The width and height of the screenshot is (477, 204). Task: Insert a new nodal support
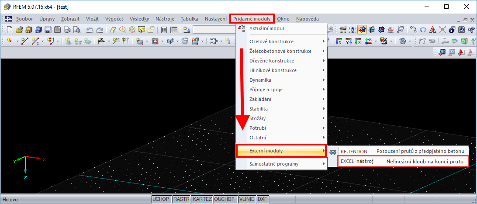pyautogui.click(x=69, y=41)
